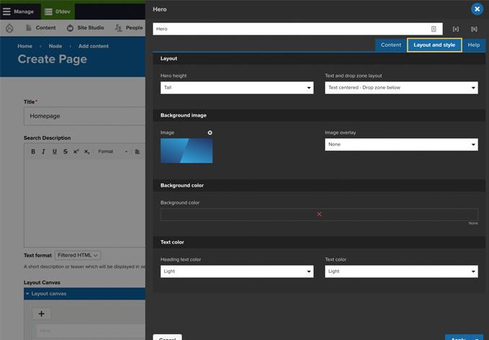The image size is (489, 340).
Task: Open the Heading text color dropdown
Action: click(237, 272)
